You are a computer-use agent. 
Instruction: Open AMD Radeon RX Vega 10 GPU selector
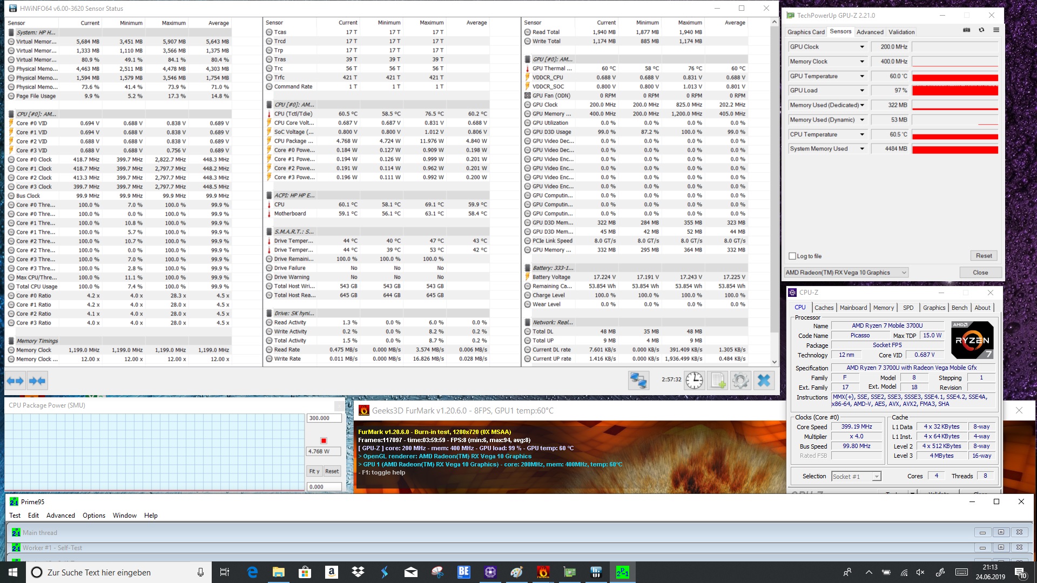pos(846,273)
